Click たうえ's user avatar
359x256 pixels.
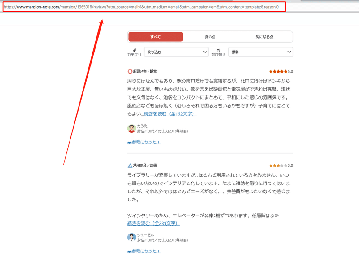131,128
